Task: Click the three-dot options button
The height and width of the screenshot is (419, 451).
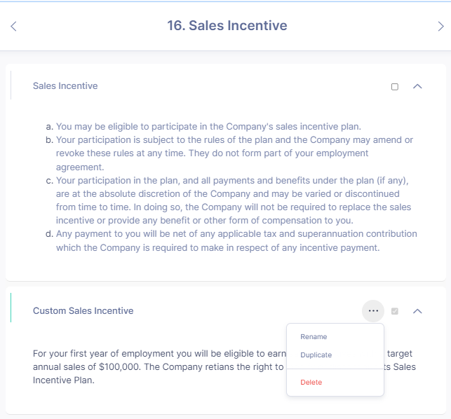Action: [373, 310]
